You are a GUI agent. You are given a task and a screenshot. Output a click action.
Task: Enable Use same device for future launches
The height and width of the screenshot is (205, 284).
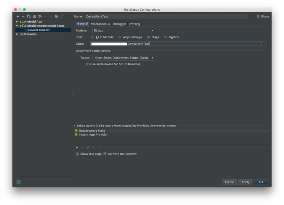pos(87,64)
